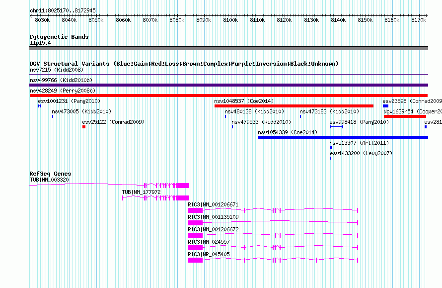Click the esv1433200 (Levy2007) label
Screen dimensions: 442x288
point(361,153)
